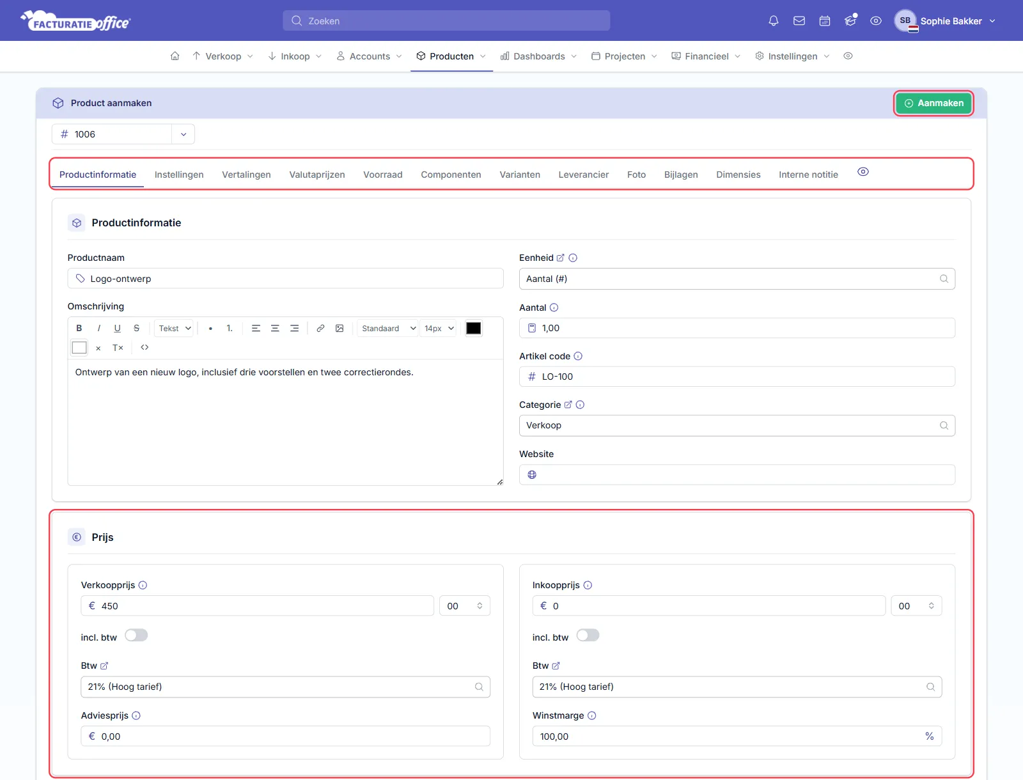Viewport: 1023px width, 780px height.
Task: Adjust Inkoopprijs cents stepper 00
Action: [916, 606]
